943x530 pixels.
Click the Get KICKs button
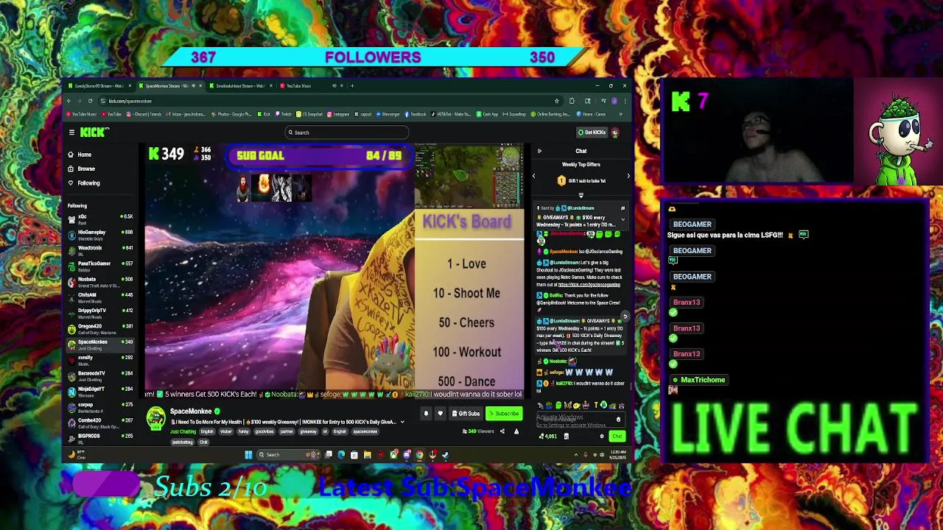point(592,132)
